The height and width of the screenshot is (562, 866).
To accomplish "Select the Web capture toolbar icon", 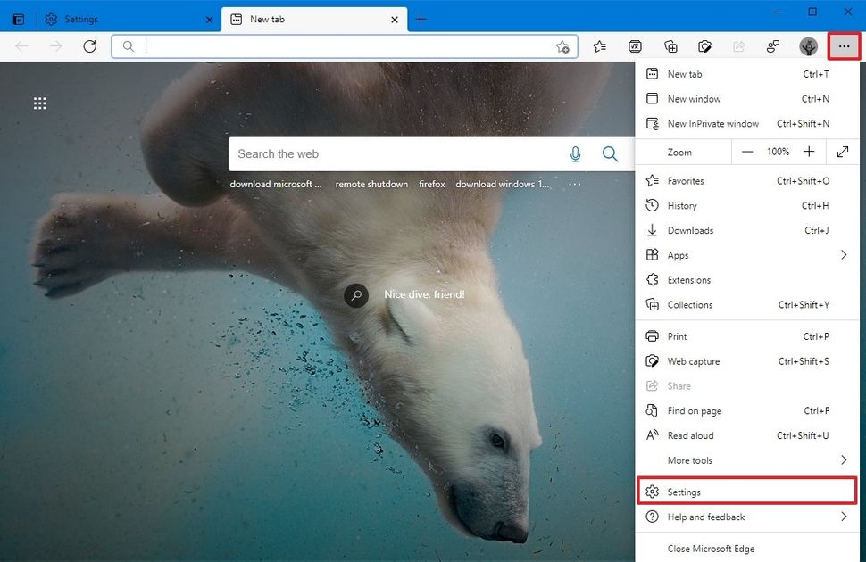I will (x=706, y=46).
